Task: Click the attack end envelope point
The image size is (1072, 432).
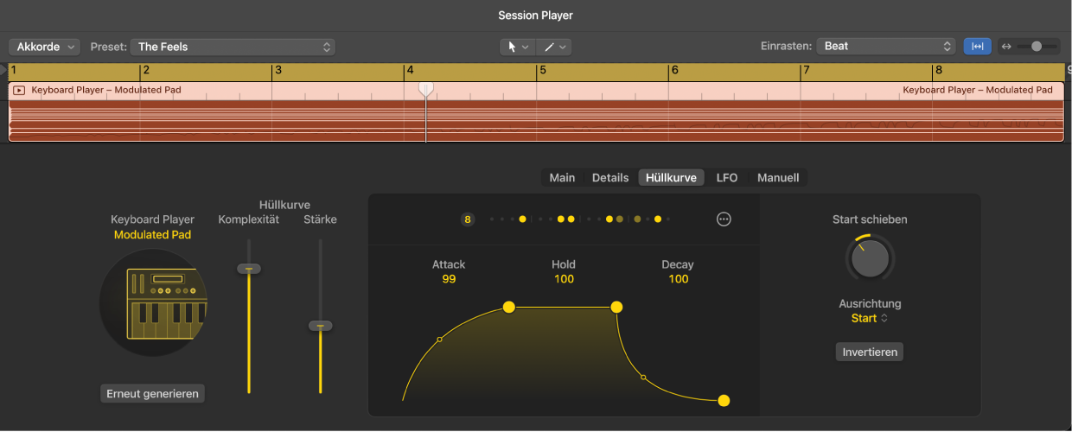Action: [509, 307]
